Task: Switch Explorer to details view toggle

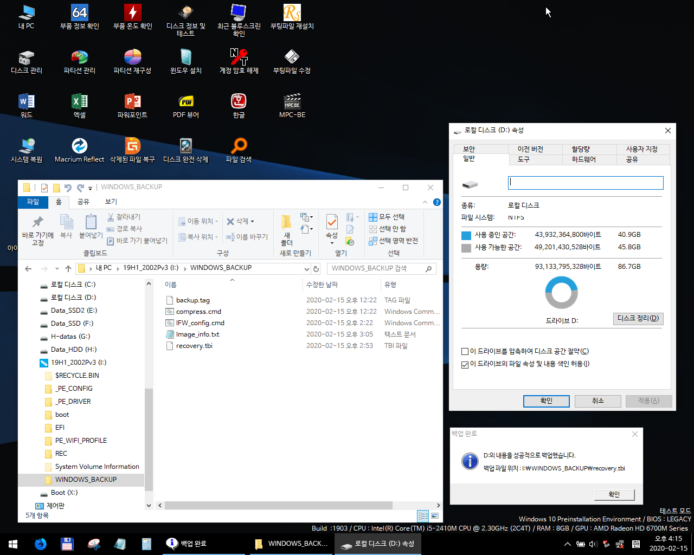Action: tap(423, 515)
